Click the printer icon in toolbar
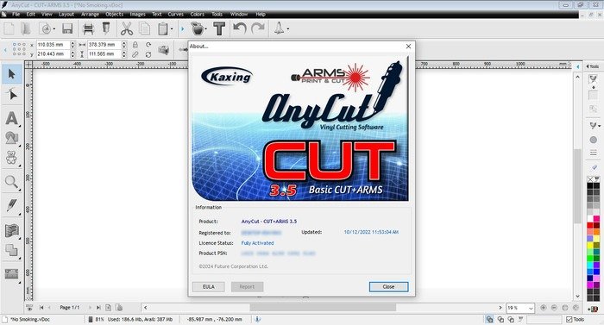 pos(88,29)
